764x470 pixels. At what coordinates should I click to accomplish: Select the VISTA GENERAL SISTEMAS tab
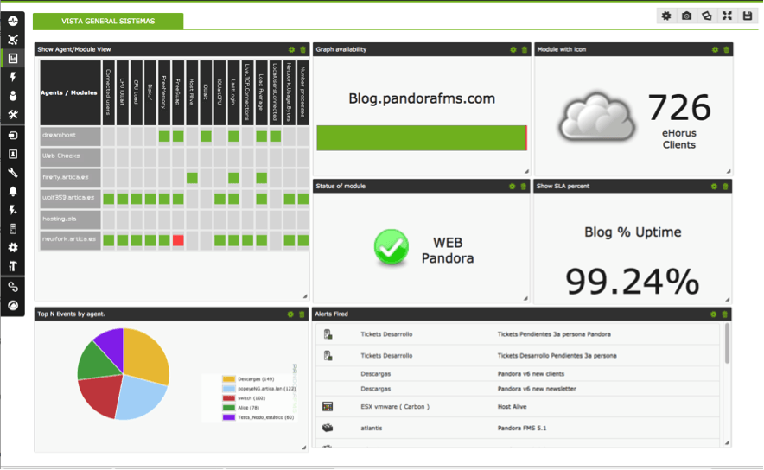coord(108,21)
